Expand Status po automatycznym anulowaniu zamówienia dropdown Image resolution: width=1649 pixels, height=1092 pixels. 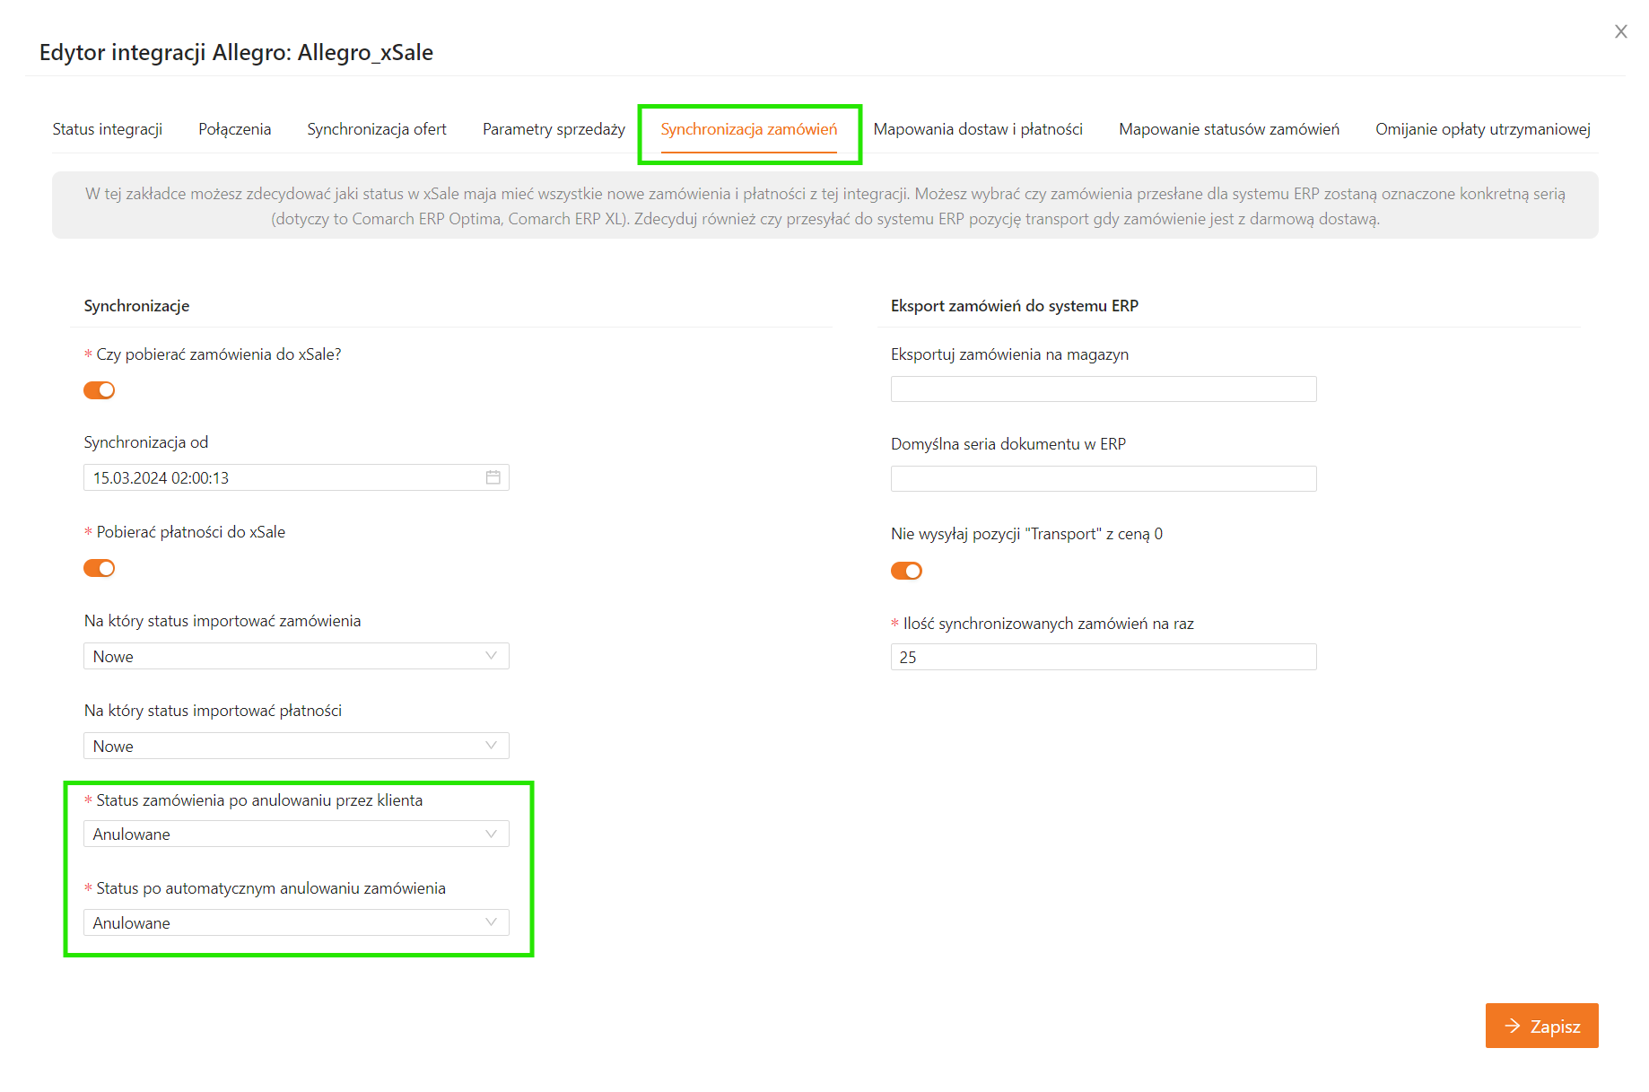pos(296,922)
